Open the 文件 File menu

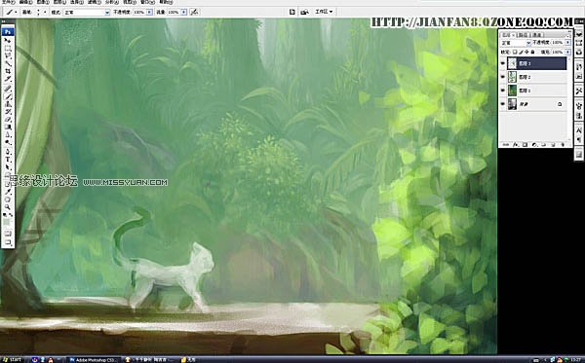[x=8, y=2]
